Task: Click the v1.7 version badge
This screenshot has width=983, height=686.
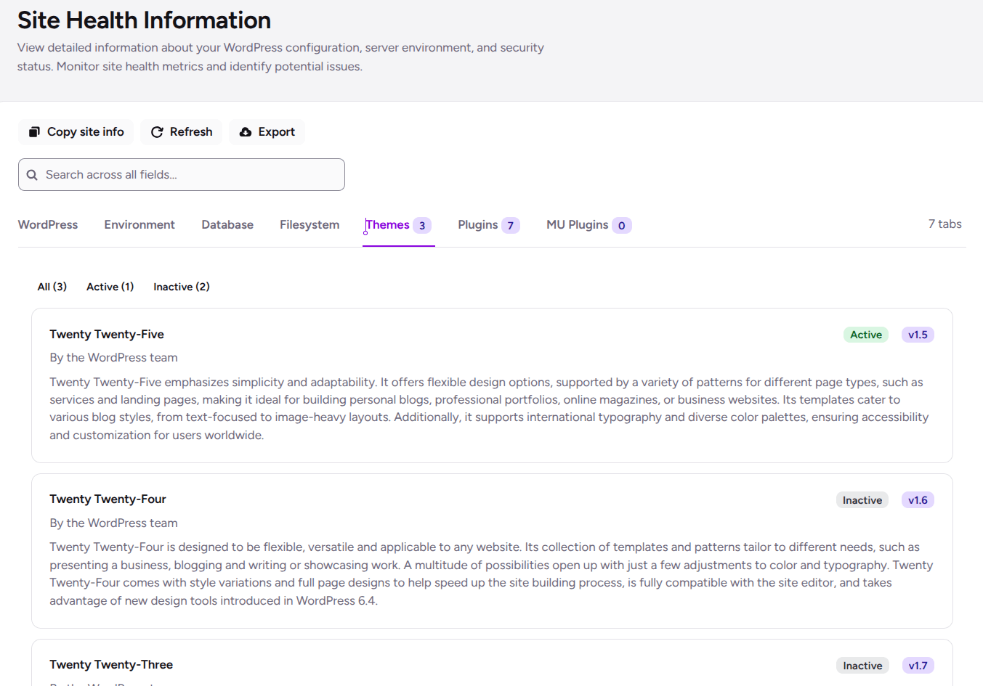Action: point(918,666)
